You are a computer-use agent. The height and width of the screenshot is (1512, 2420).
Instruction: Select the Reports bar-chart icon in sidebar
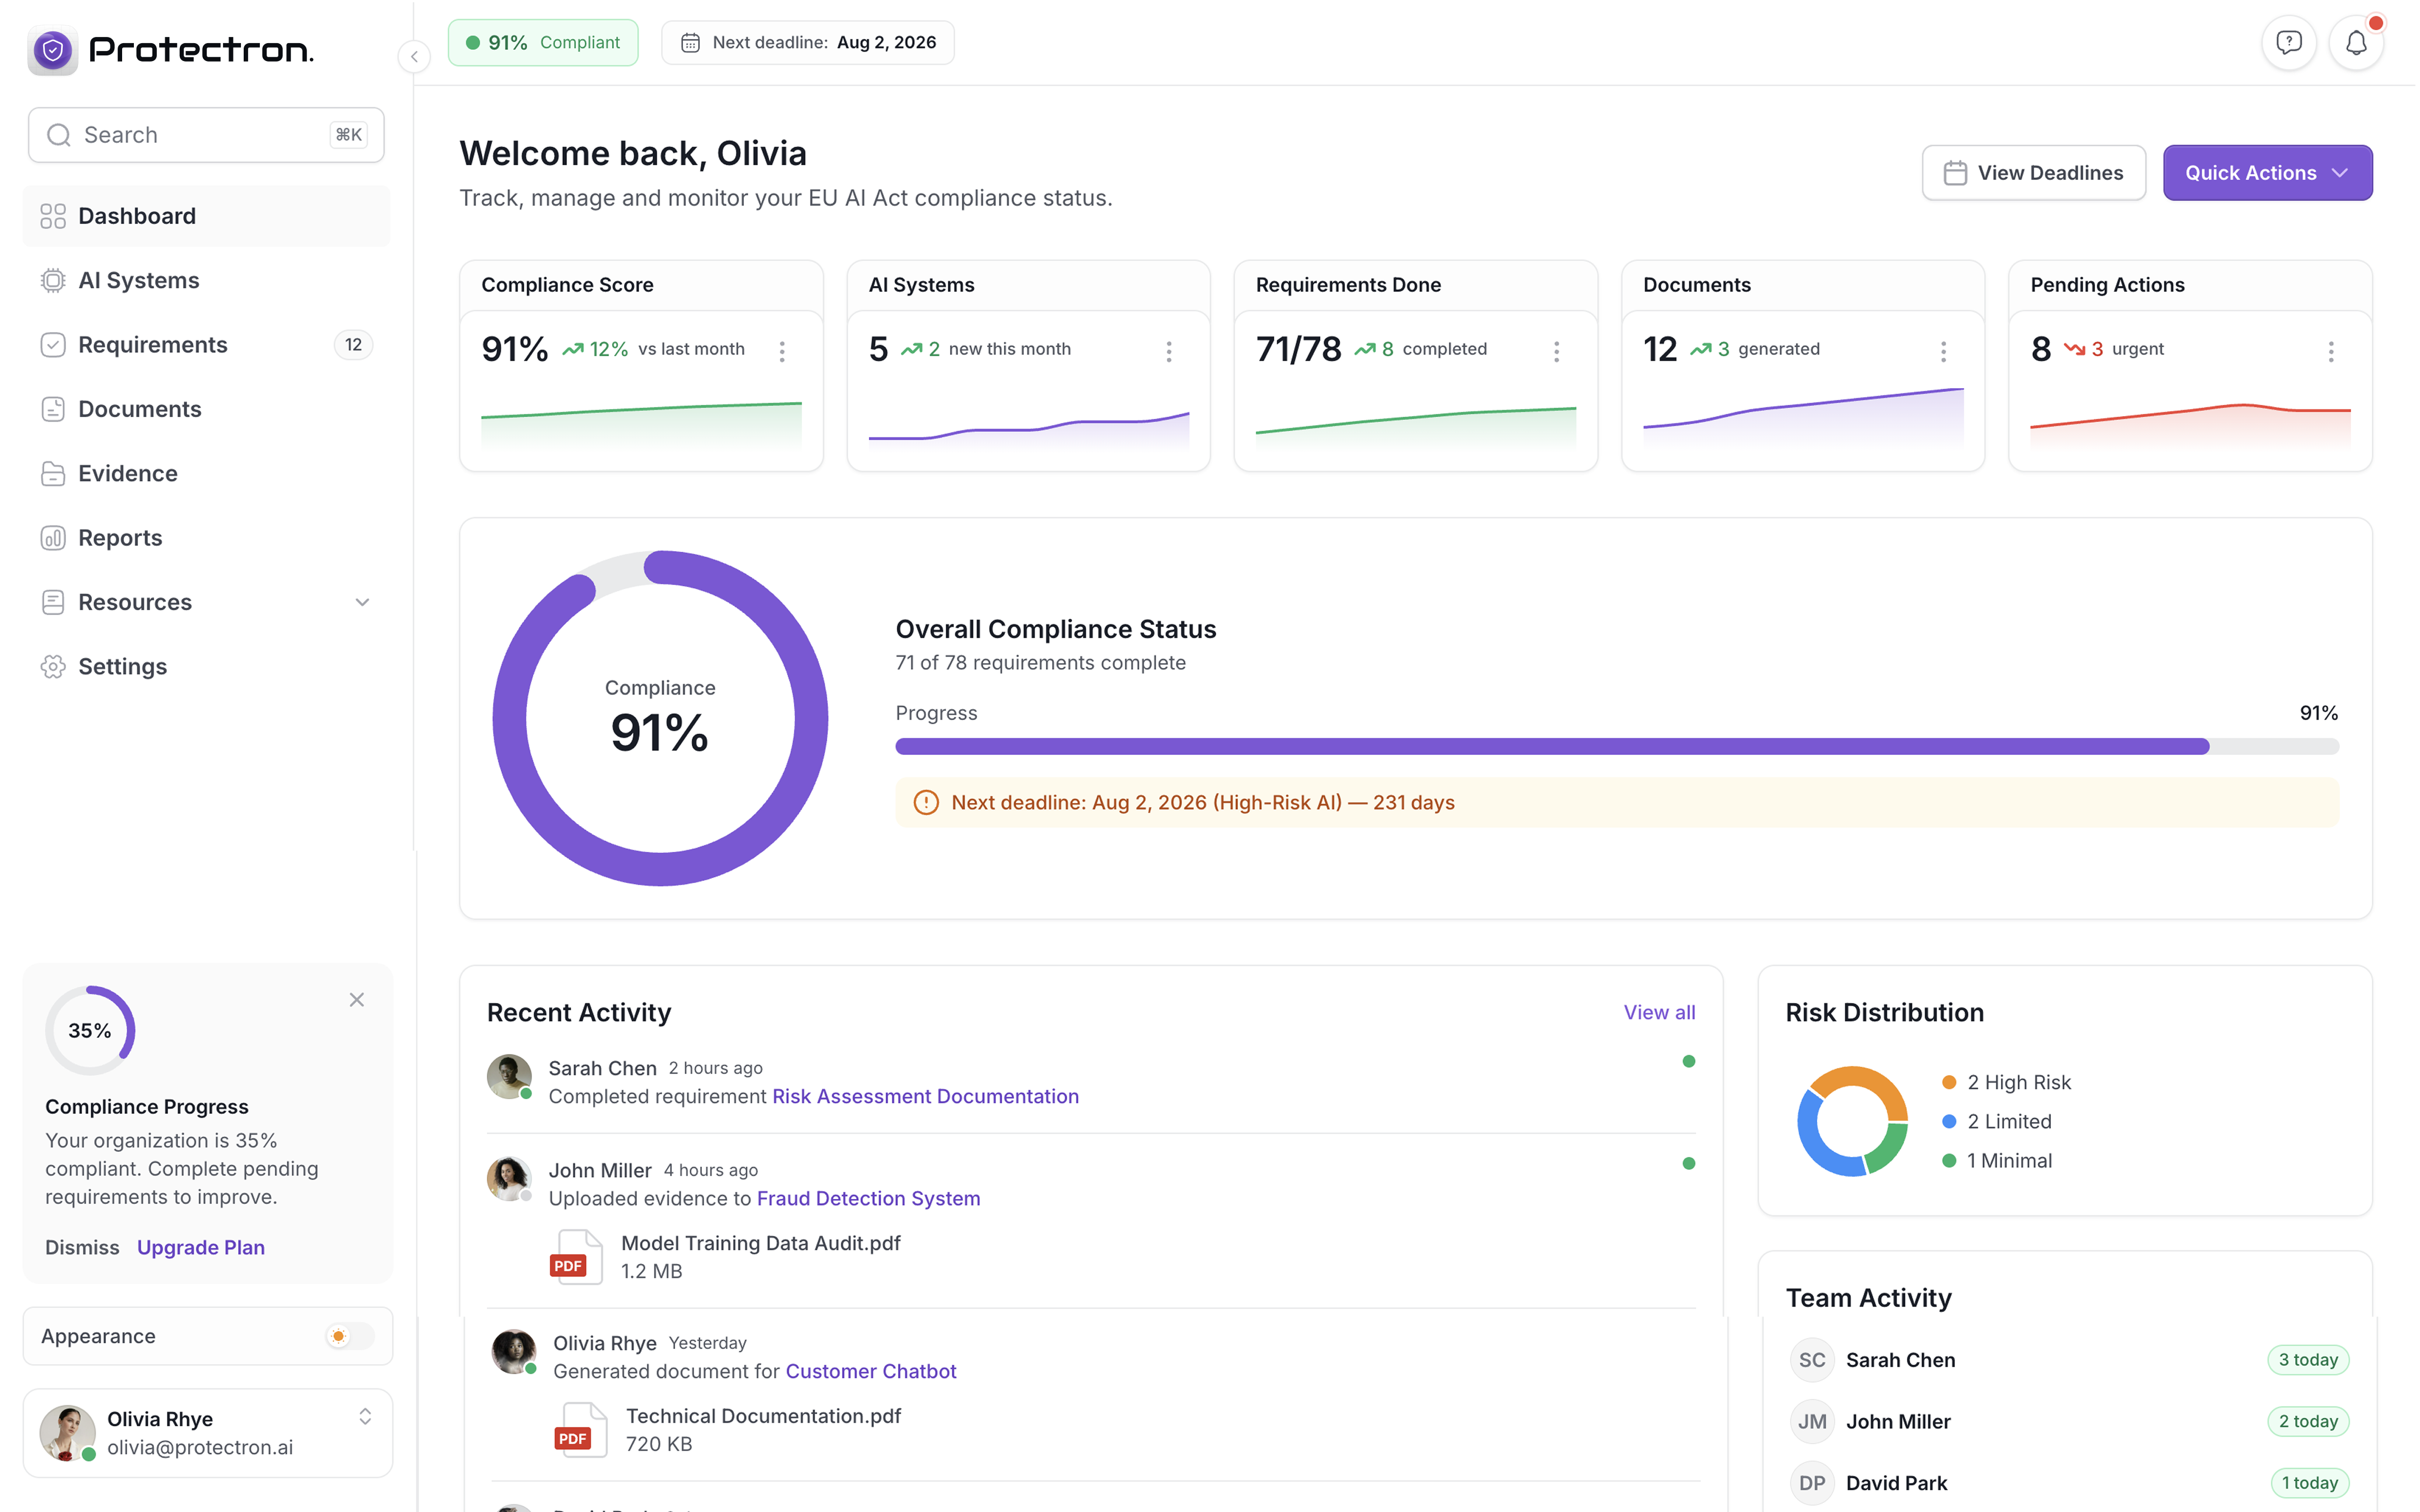[x=54, y=537]
